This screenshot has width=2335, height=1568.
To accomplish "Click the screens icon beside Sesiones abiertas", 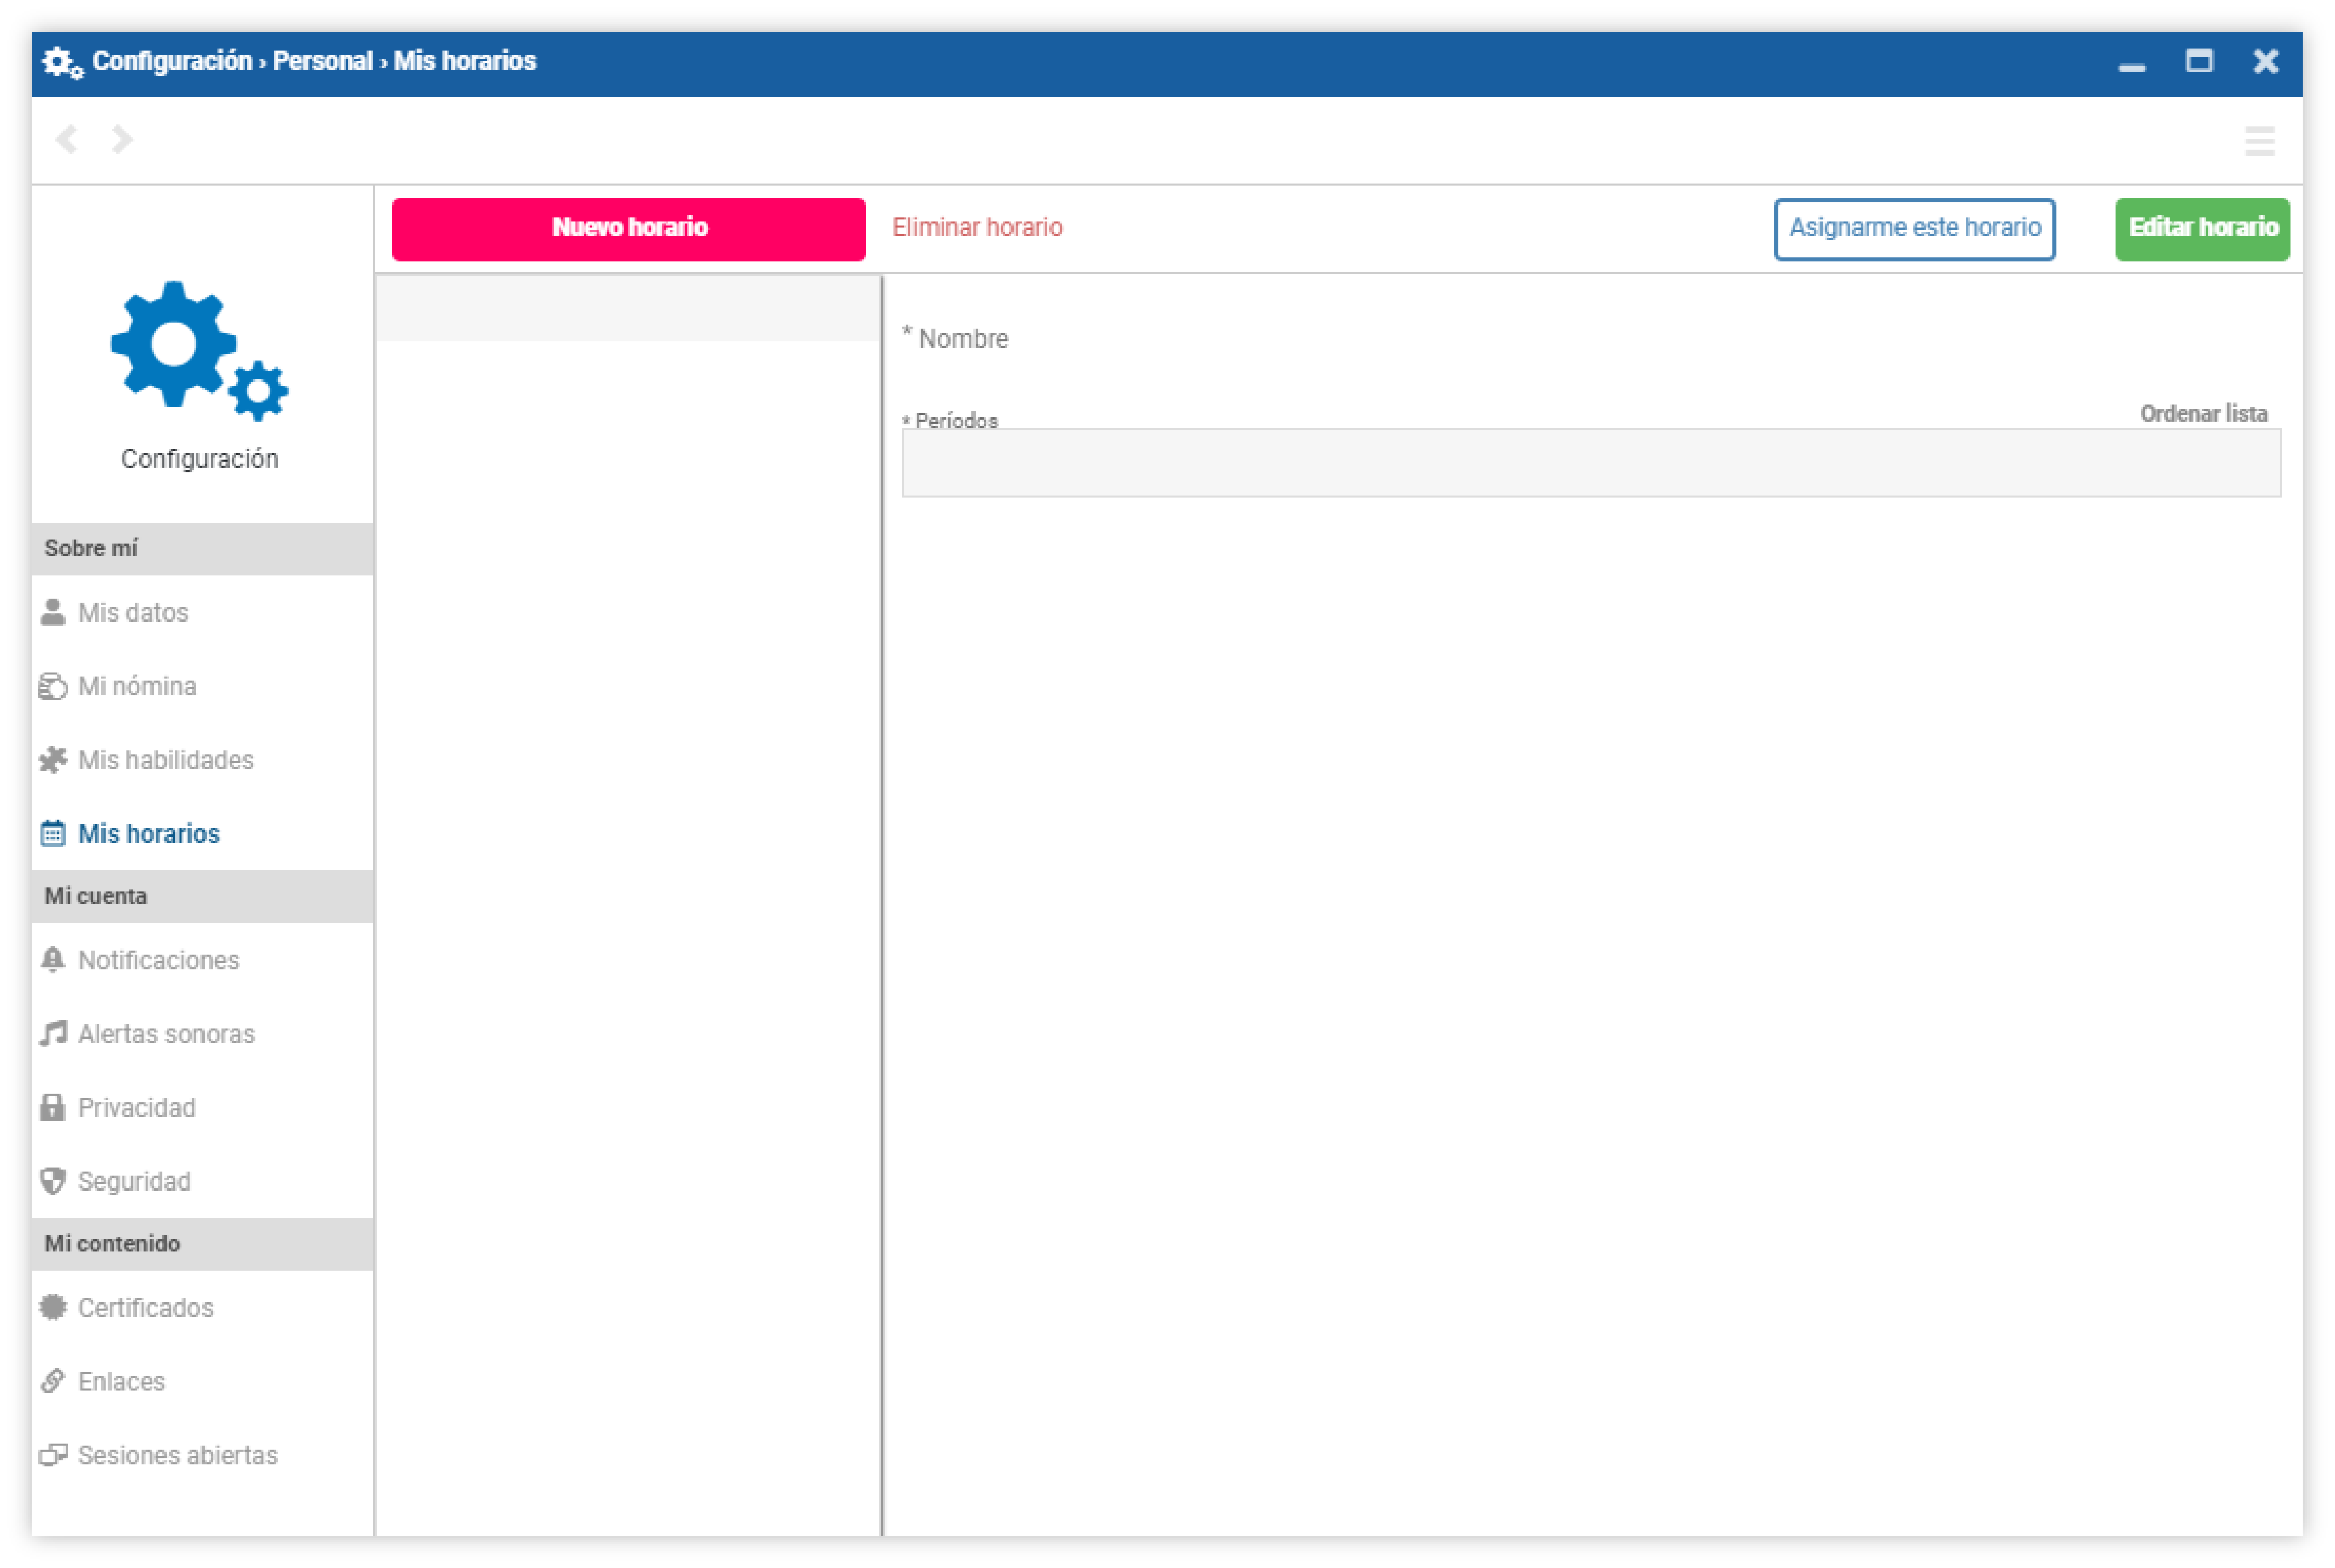I will tap(53, 1455).
